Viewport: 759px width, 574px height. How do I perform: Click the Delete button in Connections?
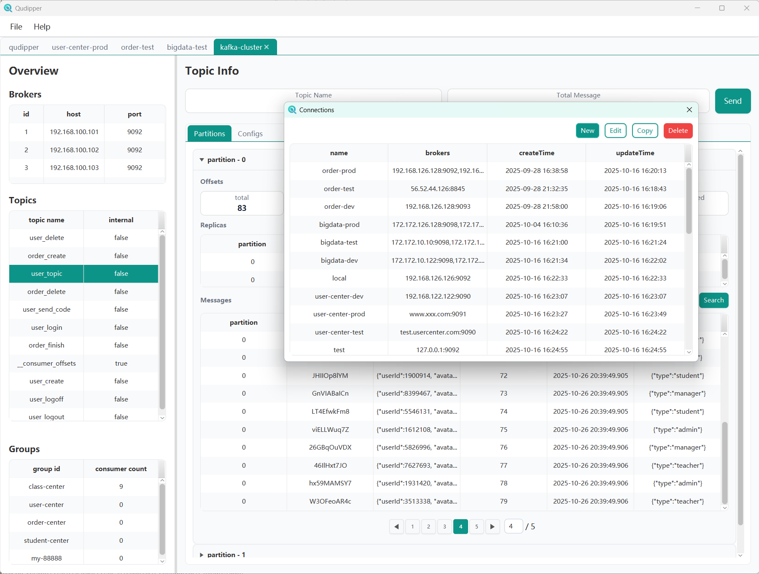pyautogui.click(x=678, y=131)
